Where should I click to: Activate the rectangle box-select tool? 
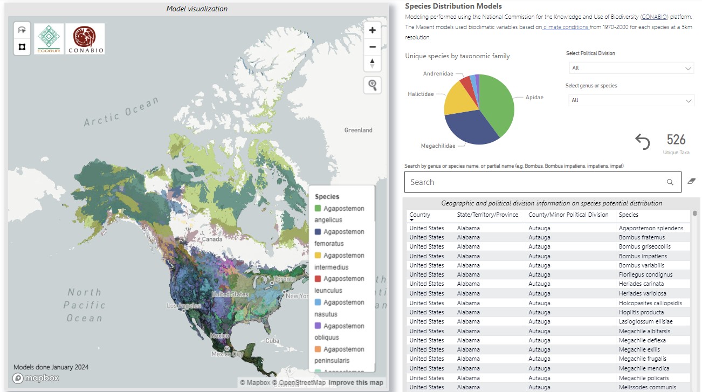coord(22,46)
